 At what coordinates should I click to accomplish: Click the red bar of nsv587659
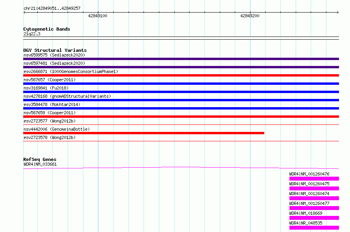[181, 117]
